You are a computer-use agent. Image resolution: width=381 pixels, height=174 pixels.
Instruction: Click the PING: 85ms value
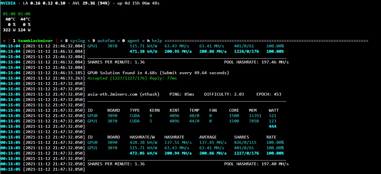(182, 94)
